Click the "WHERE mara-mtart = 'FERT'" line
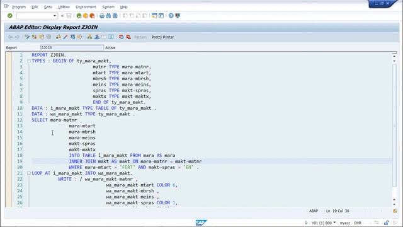Image resolution: width=403 pixels, height=227 pixels. click(x=133, y=167)
